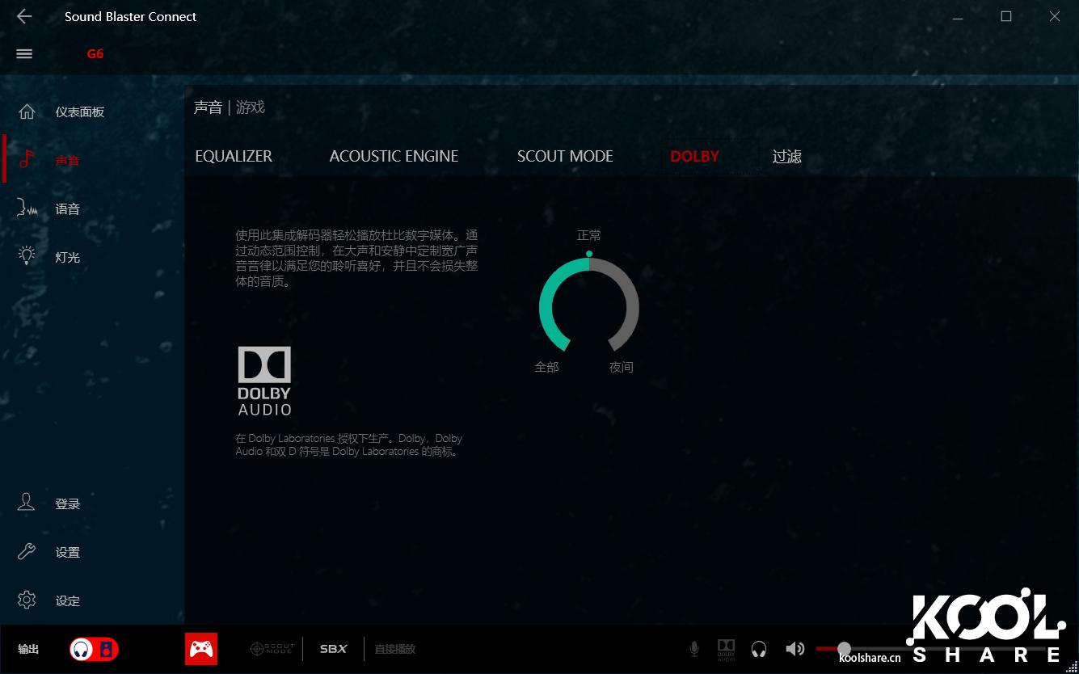
Task: Set Dolby dynamic range to 正常
Action: click(589, 235)
